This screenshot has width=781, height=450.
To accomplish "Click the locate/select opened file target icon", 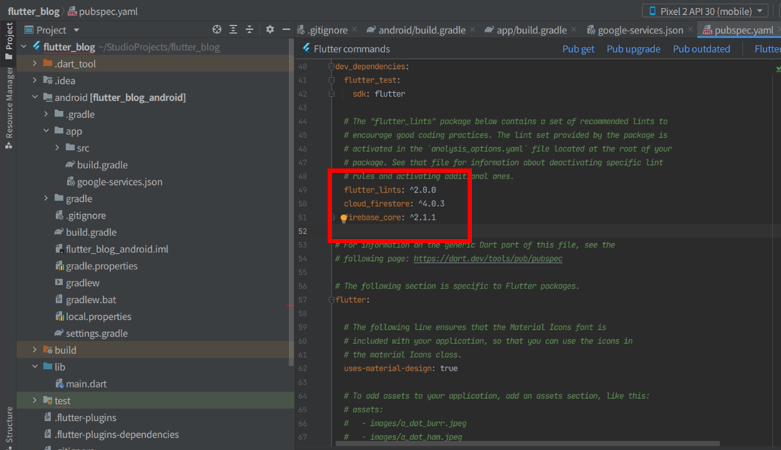I will (x=217, y=30).
